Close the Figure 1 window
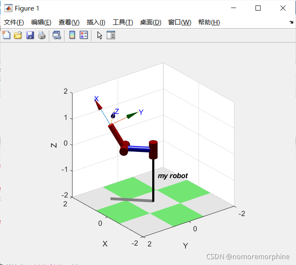The image size is (296, 265). 283,8
